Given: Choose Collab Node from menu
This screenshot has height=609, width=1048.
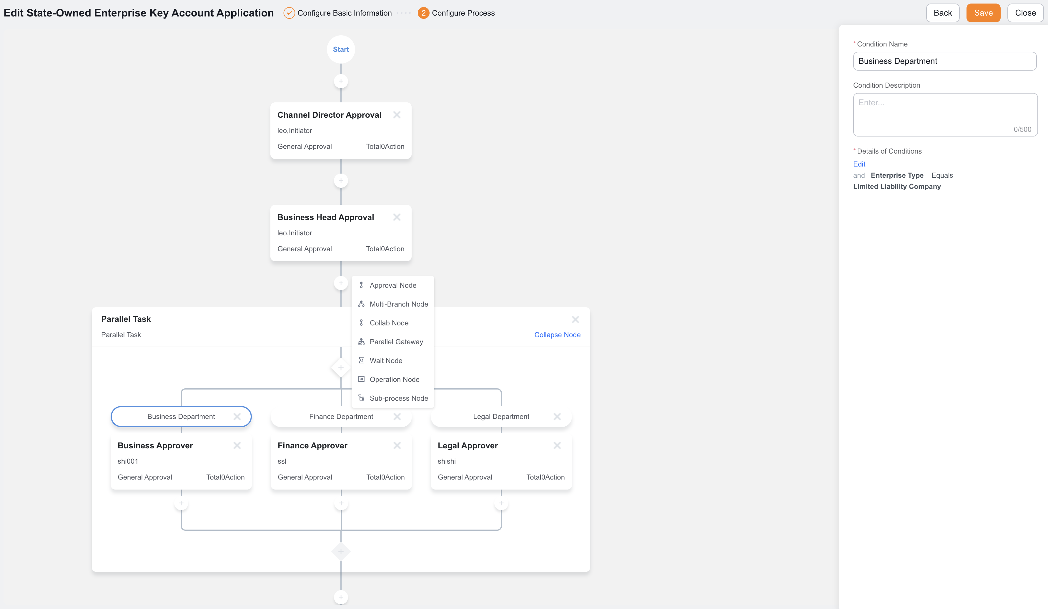Looking at the screenshot, I should pos(393,323).
